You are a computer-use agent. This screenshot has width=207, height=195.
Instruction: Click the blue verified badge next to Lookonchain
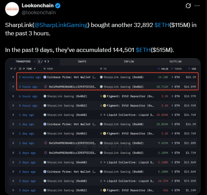58,6
